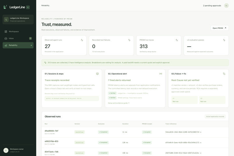Viewport: 234px width, 156px height.
Task: Open Workspace in the sidebar
Action: (x=18, y=31)
